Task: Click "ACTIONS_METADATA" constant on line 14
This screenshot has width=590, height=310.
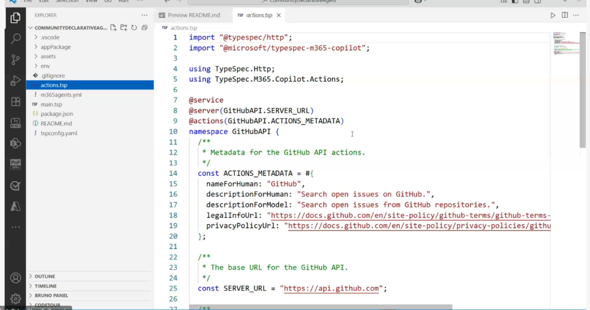Action: 258,173
